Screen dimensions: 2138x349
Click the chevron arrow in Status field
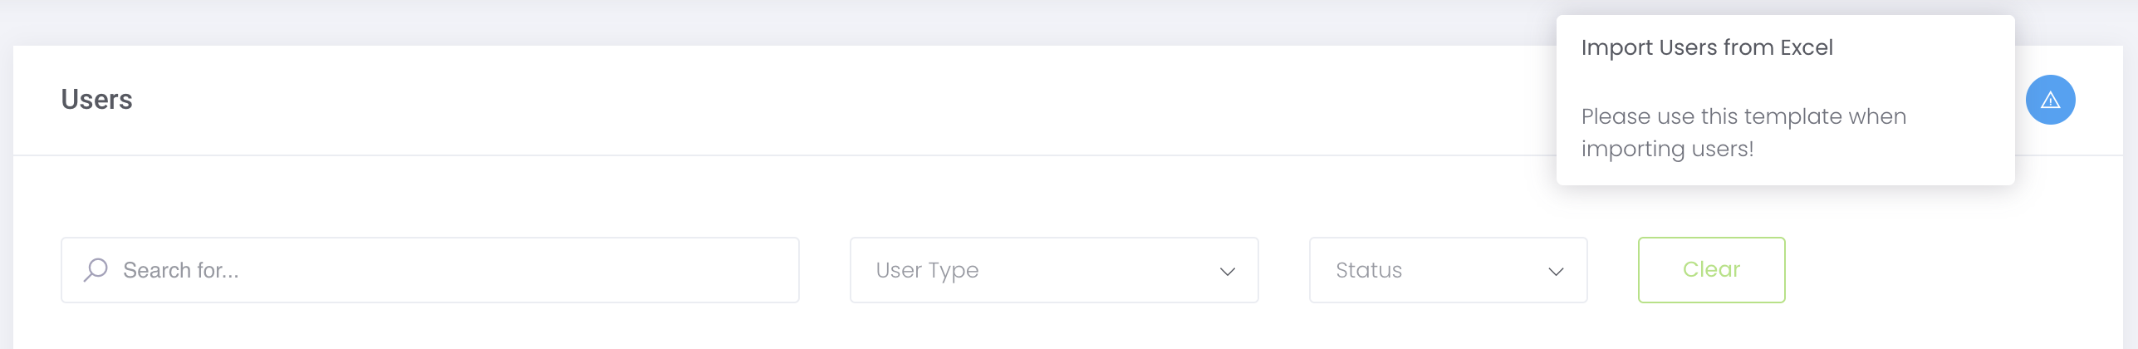[1556, 271]
